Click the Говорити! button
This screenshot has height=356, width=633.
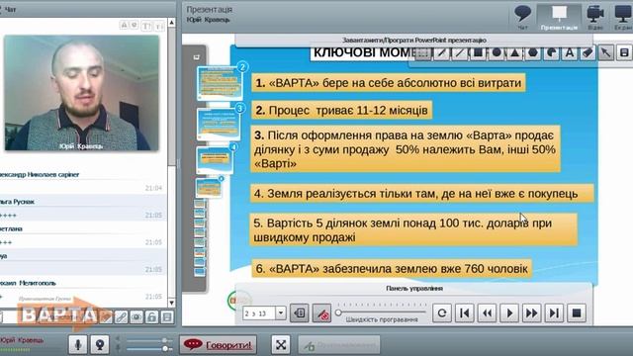(x=219, y=345)
